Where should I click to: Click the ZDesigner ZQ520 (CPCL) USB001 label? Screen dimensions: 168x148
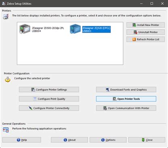(97, 30)
